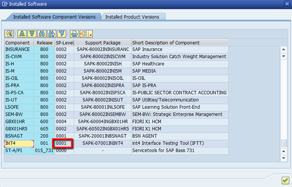Viewport: 292px width, 187px height.
Task: Click the Find Next binoculars-plus icon
Action: coord(52,34)
